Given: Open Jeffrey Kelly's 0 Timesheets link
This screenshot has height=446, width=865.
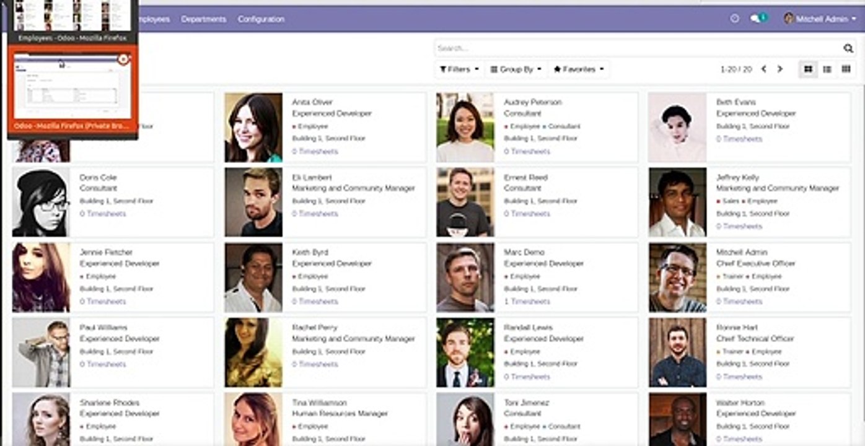Looking at the screenshot, I should (739, 226).
